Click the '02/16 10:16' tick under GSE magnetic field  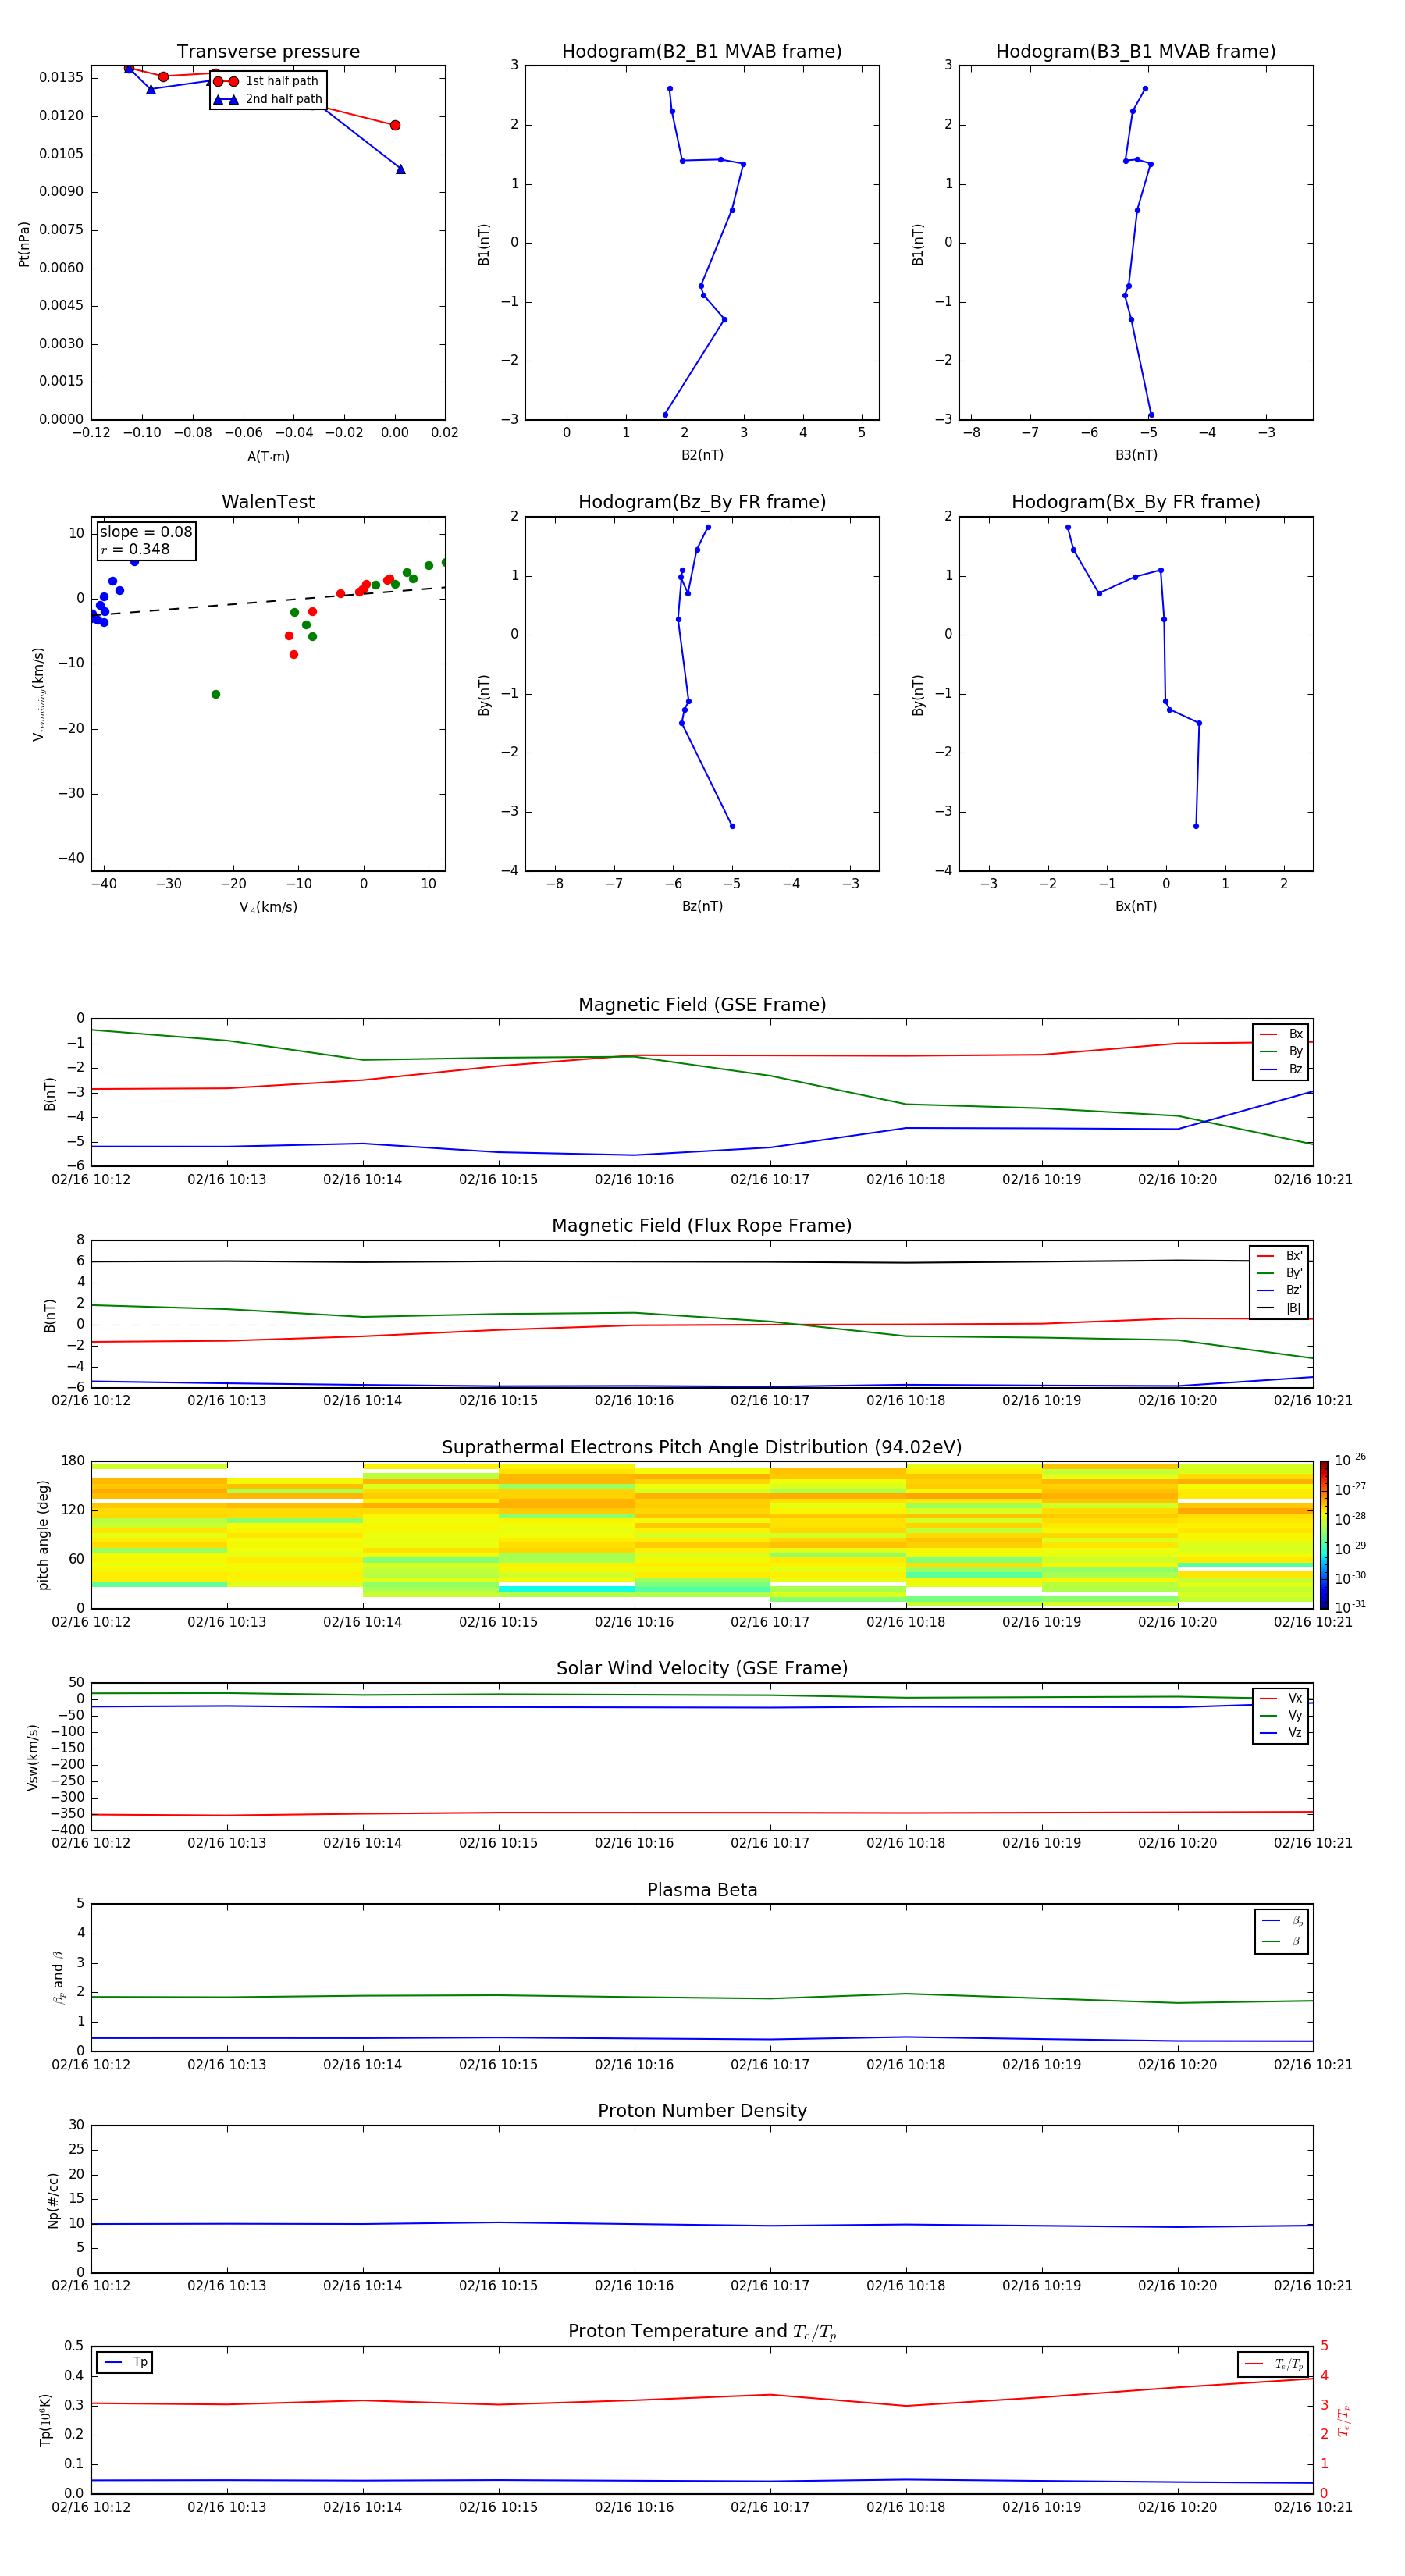tap(634, 1180)
